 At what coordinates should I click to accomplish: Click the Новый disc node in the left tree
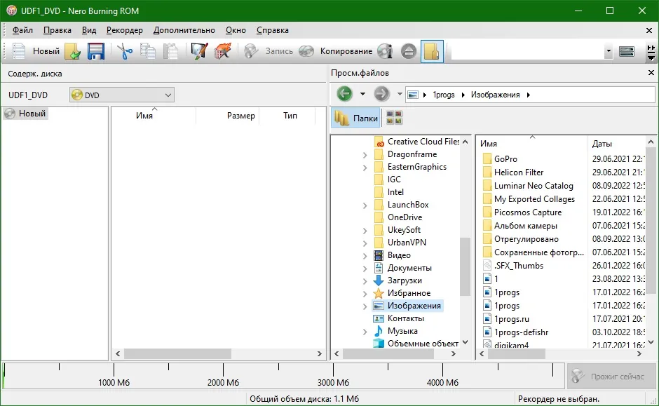tap(26, 114)
